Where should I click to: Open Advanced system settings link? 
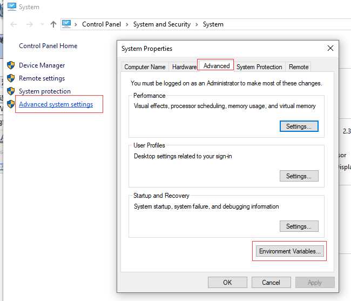56,104
